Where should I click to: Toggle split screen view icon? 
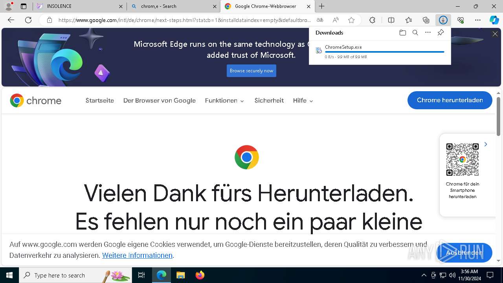(391, 20)
